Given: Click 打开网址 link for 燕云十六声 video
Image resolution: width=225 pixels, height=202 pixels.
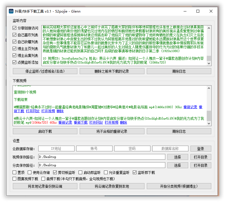Looking at the screenshot, I should pos(96,122).
